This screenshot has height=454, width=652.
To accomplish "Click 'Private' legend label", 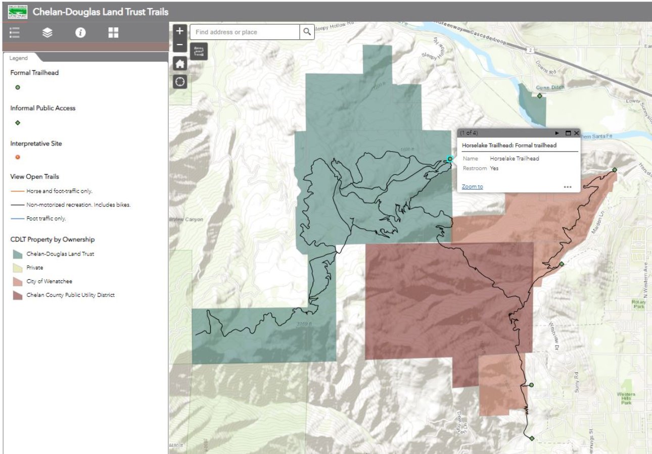I will 35,268.
